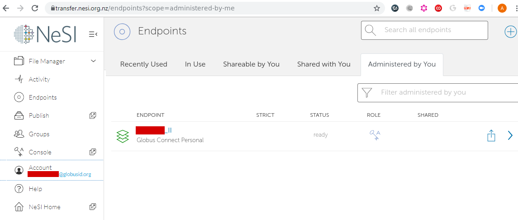Image resolution: width=518 pixels, height=220 pixels.
Task: Open Publish in the sidebar
Action: click(x=38, y=115)
